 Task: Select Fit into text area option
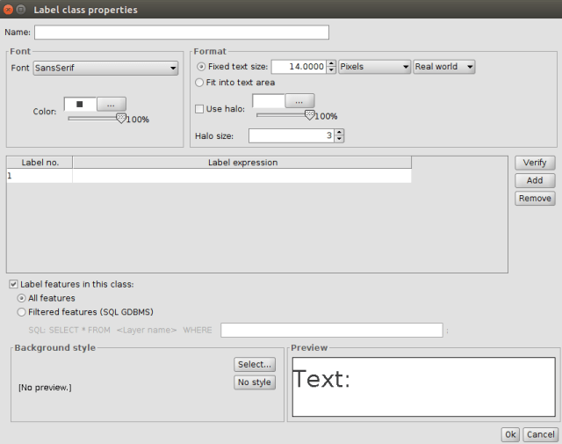pos(199,83)
